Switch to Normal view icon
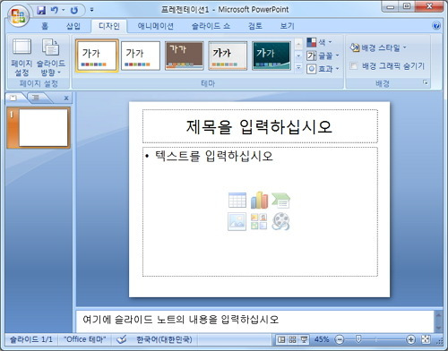The height and width of the screenshot is (351, 448). pyautogui.click(x=281, y=339)
